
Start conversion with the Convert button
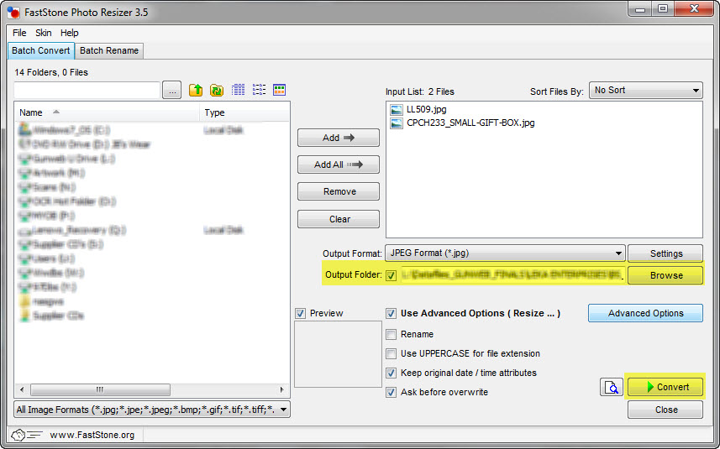[x=665, y=387]
